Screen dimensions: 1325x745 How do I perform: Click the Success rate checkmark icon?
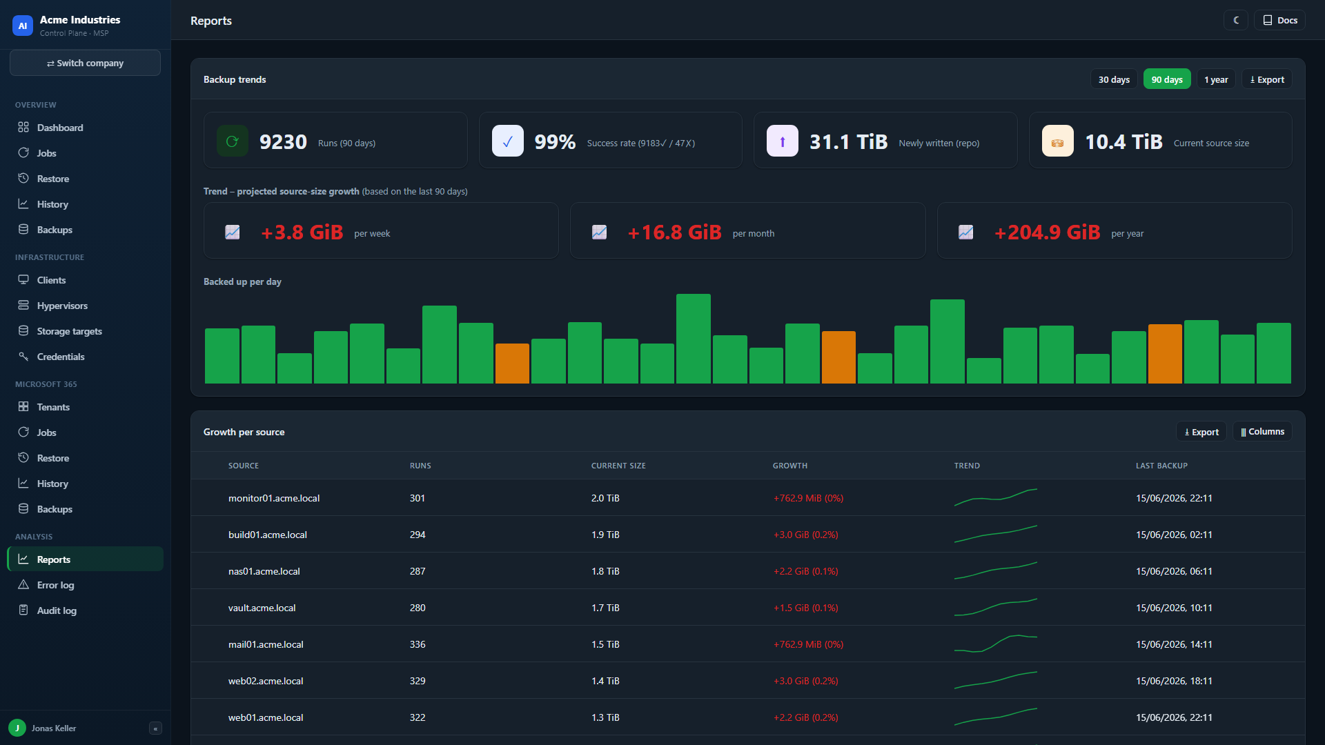point(508,141)
